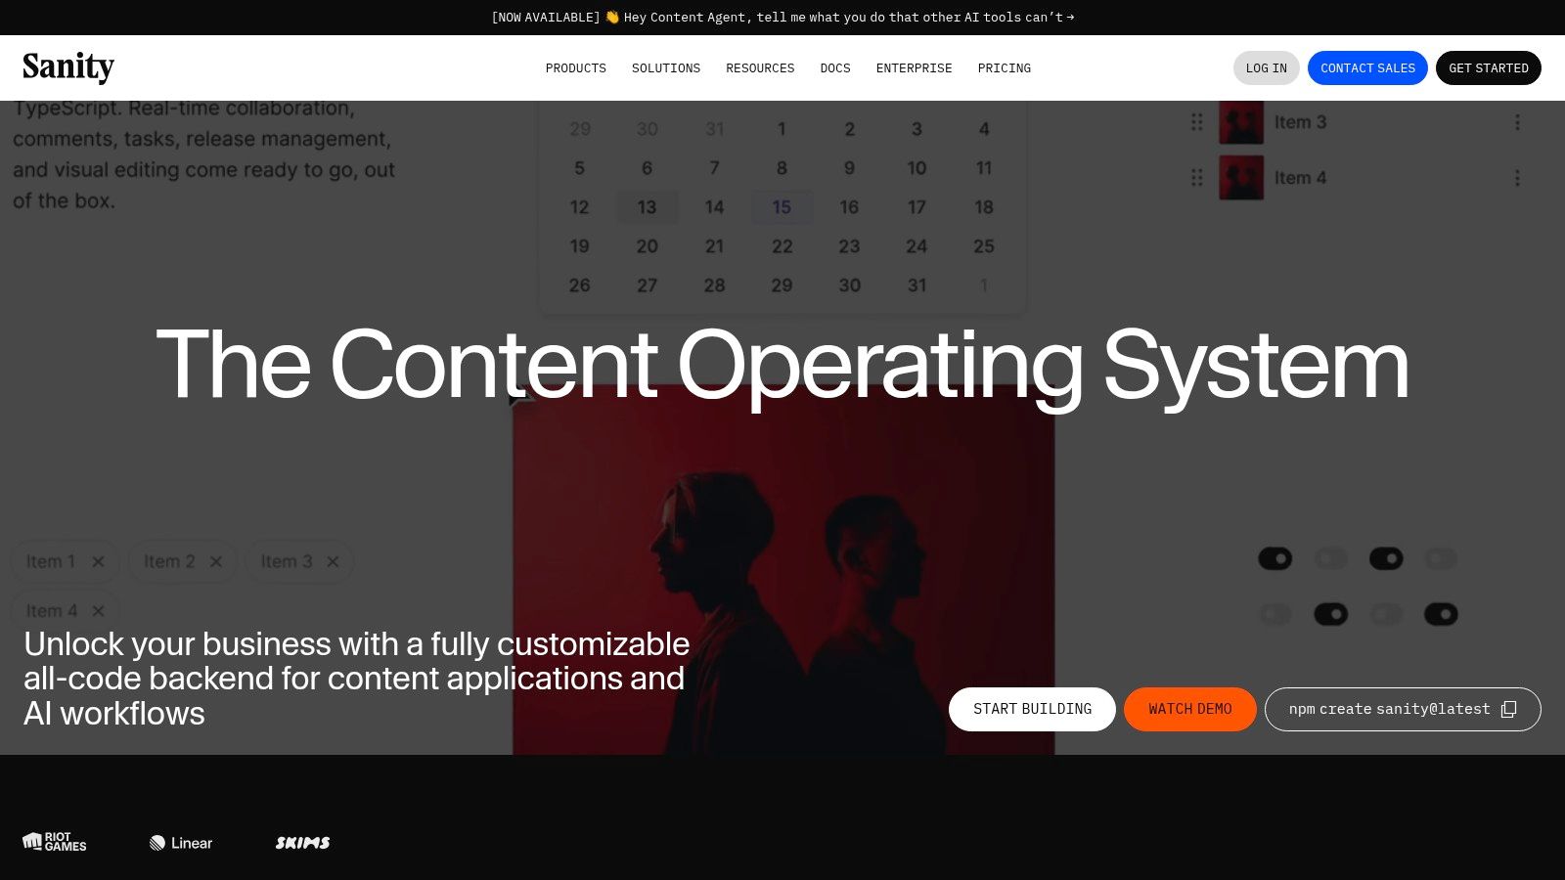Click the Contact Sales button
The width and height of the screenshot is (1565, 880).
(1367, 68)
